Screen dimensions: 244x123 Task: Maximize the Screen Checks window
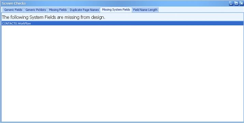pos(236,3)
